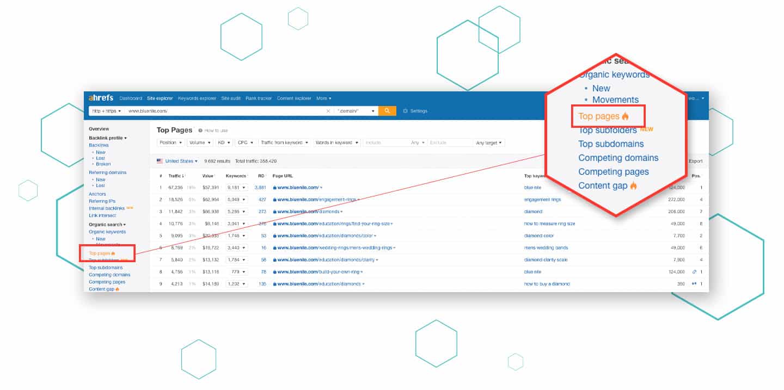
Task: Click the How to use info icon
Action: 200,131
